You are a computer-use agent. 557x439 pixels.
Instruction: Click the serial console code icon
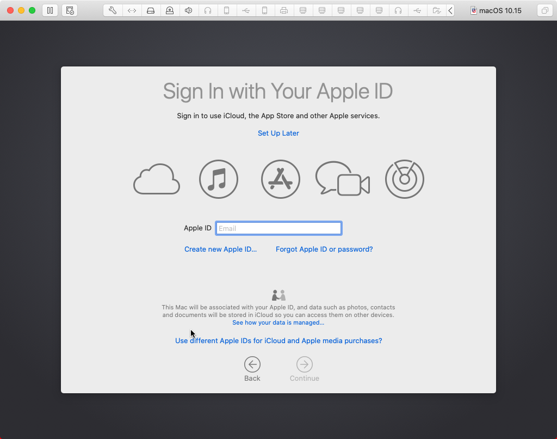[x=132, y=10]
